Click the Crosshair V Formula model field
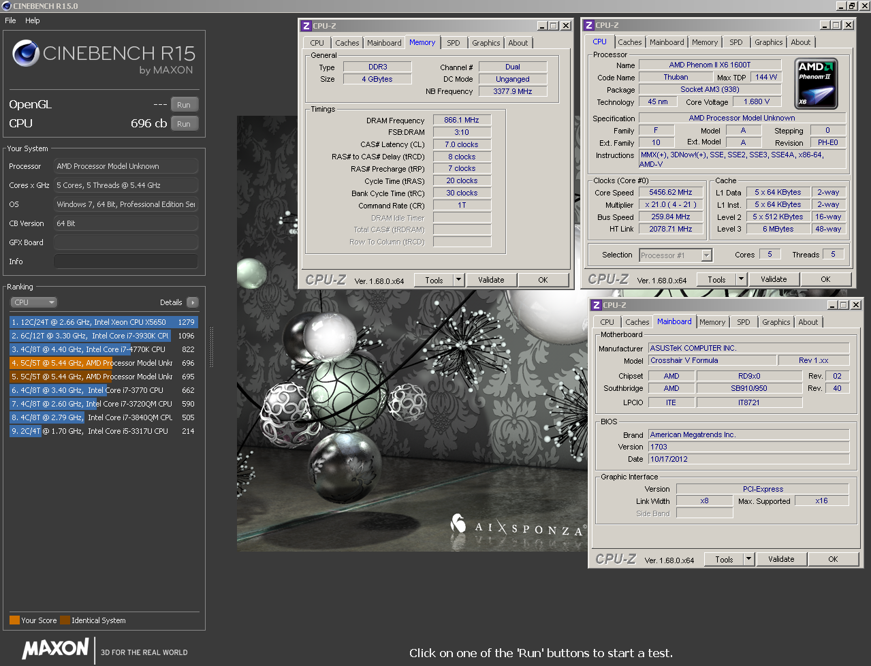 pyautogui.click(x=712, y=360)
